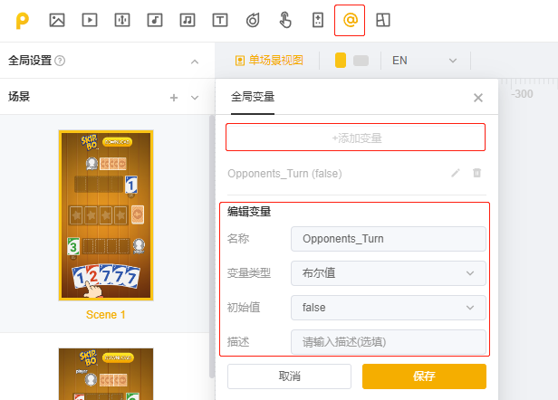This screenshot has height=400, width=558.
Task: Select the spiral effect tool icon
Action: point(253,20)
